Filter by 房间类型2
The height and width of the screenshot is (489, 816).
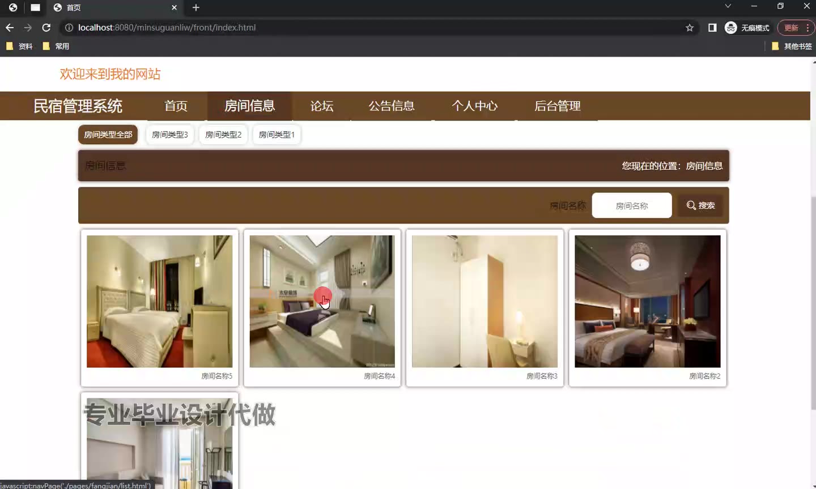click(223, 135)
